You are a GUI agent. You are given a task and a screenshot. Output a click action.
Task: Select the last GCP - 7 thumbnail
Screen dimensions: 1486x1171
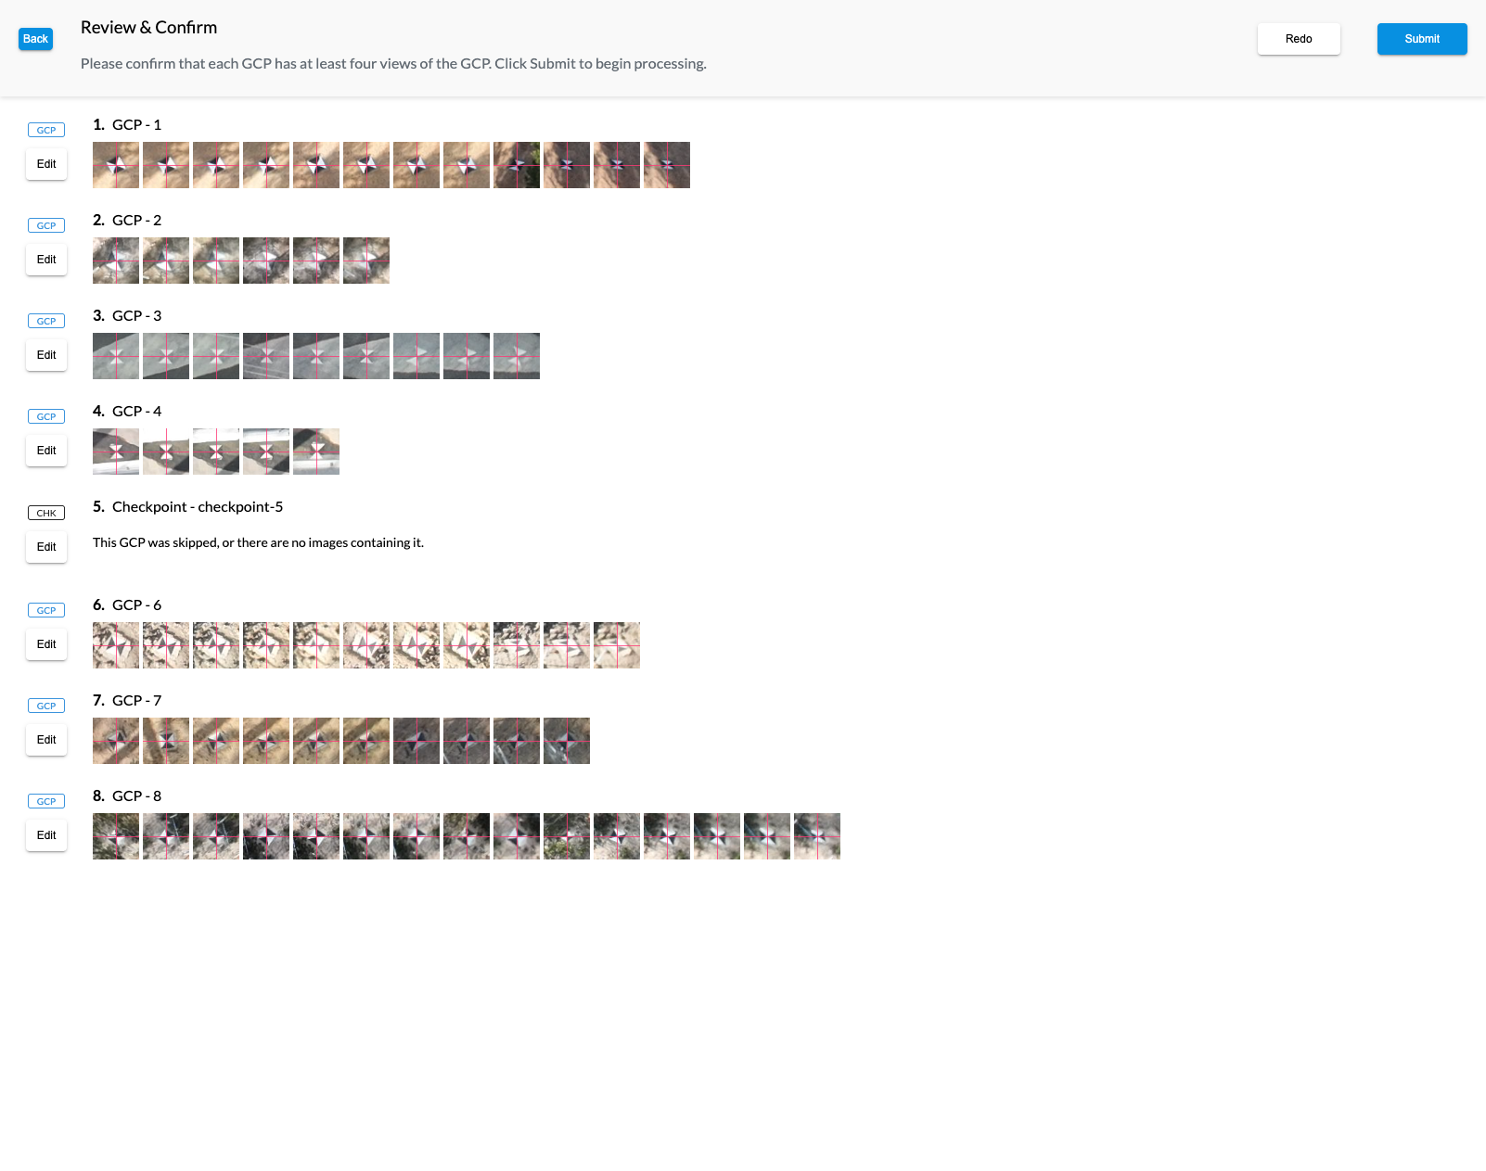(x=567, y=741)
